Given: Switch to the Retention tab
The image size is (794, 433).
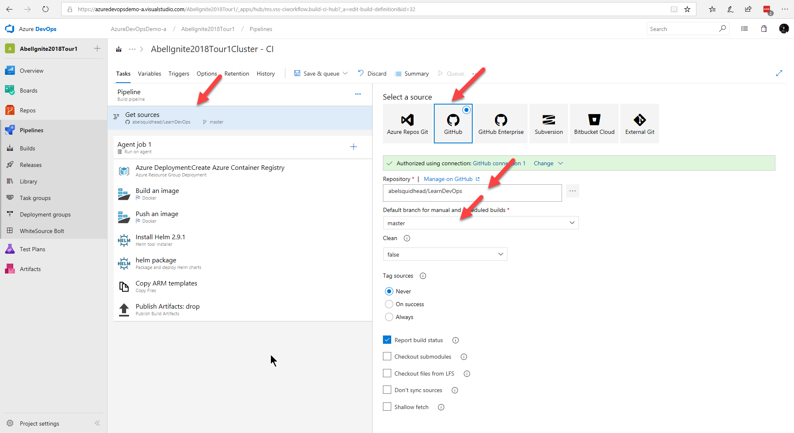Looking at the screenshot, I should tap(237, 74).
